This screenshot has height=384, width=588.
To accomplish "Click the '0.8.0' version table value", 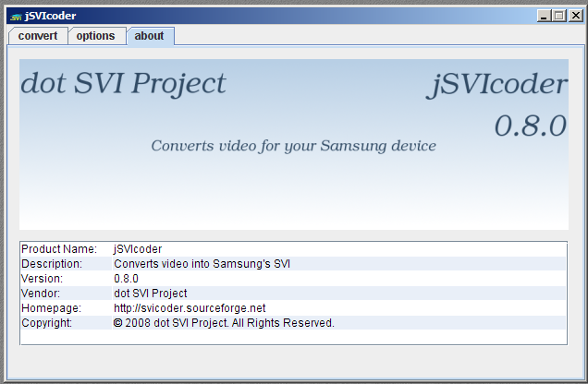I will (338, 279).
